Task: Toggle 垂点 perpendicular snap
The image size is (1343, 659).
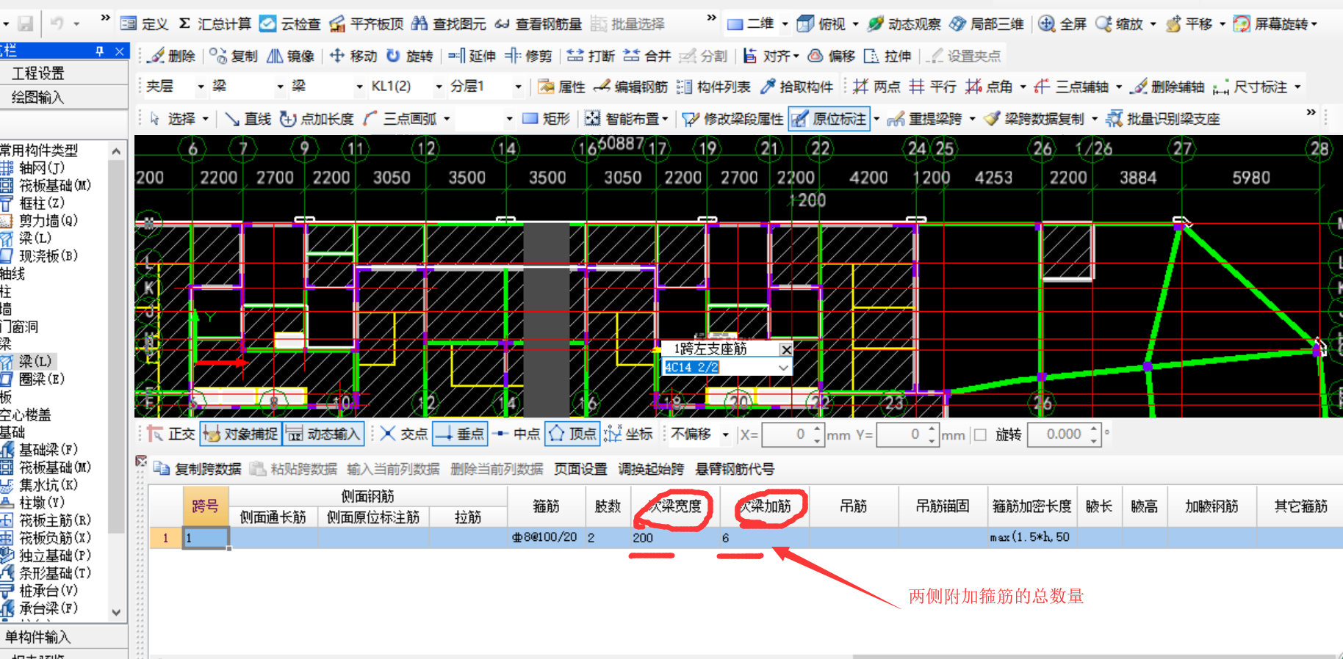Action: point(460,434)
